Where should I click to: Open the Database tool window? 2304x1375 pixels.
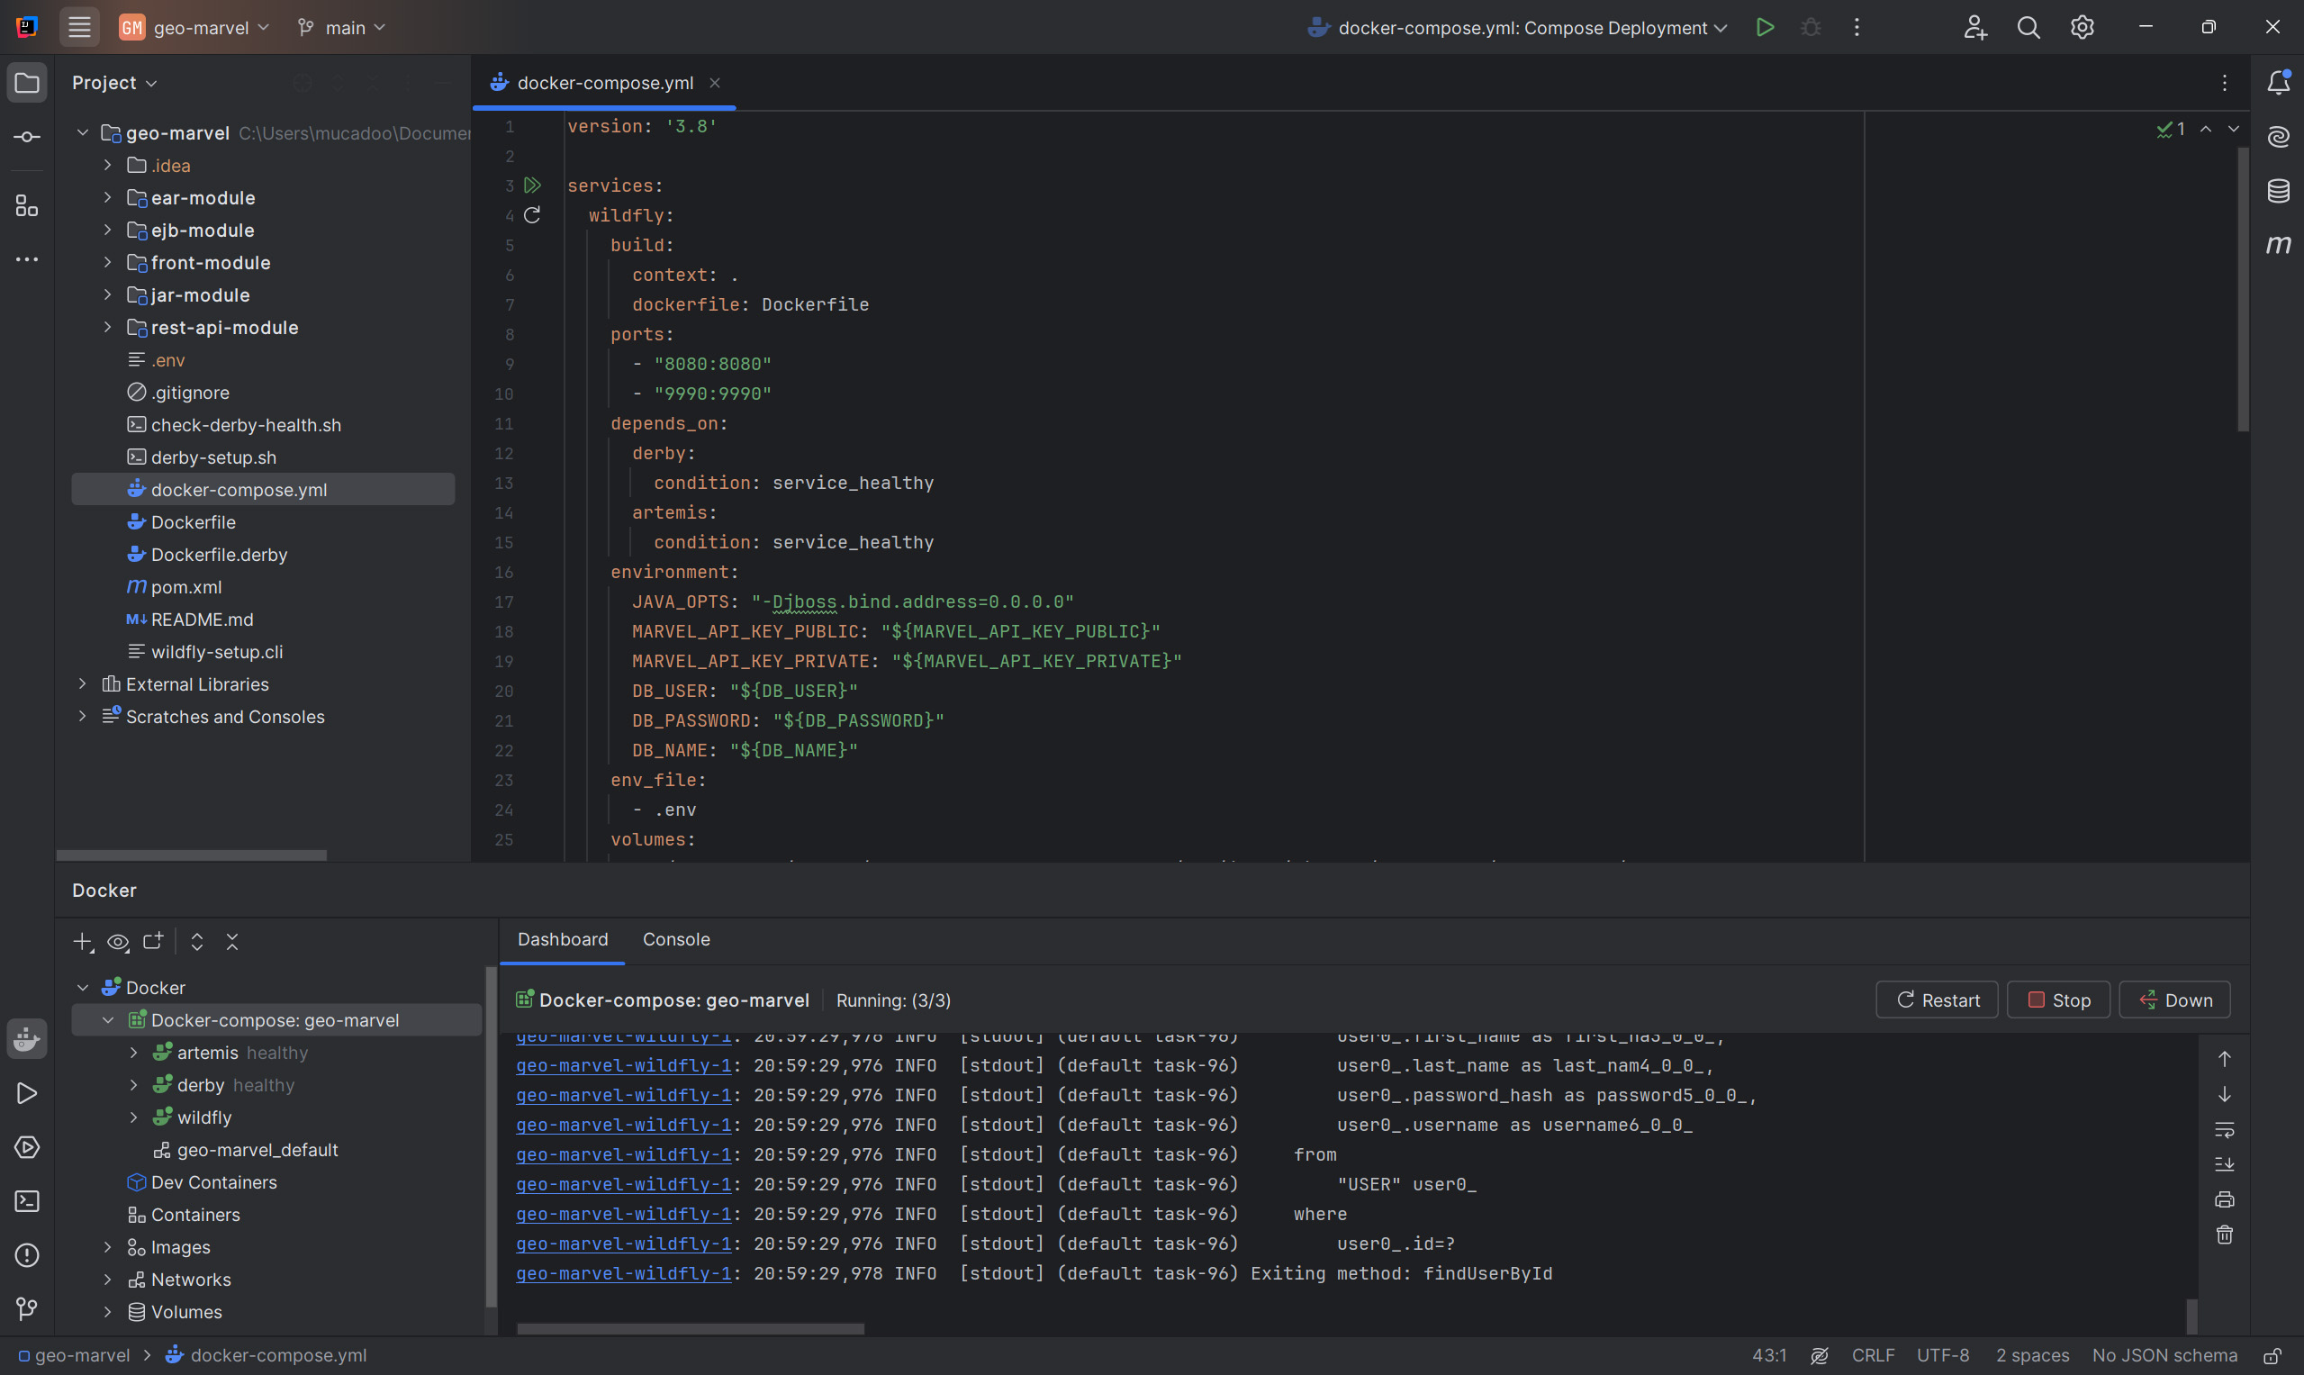(x=2278, y=191)
